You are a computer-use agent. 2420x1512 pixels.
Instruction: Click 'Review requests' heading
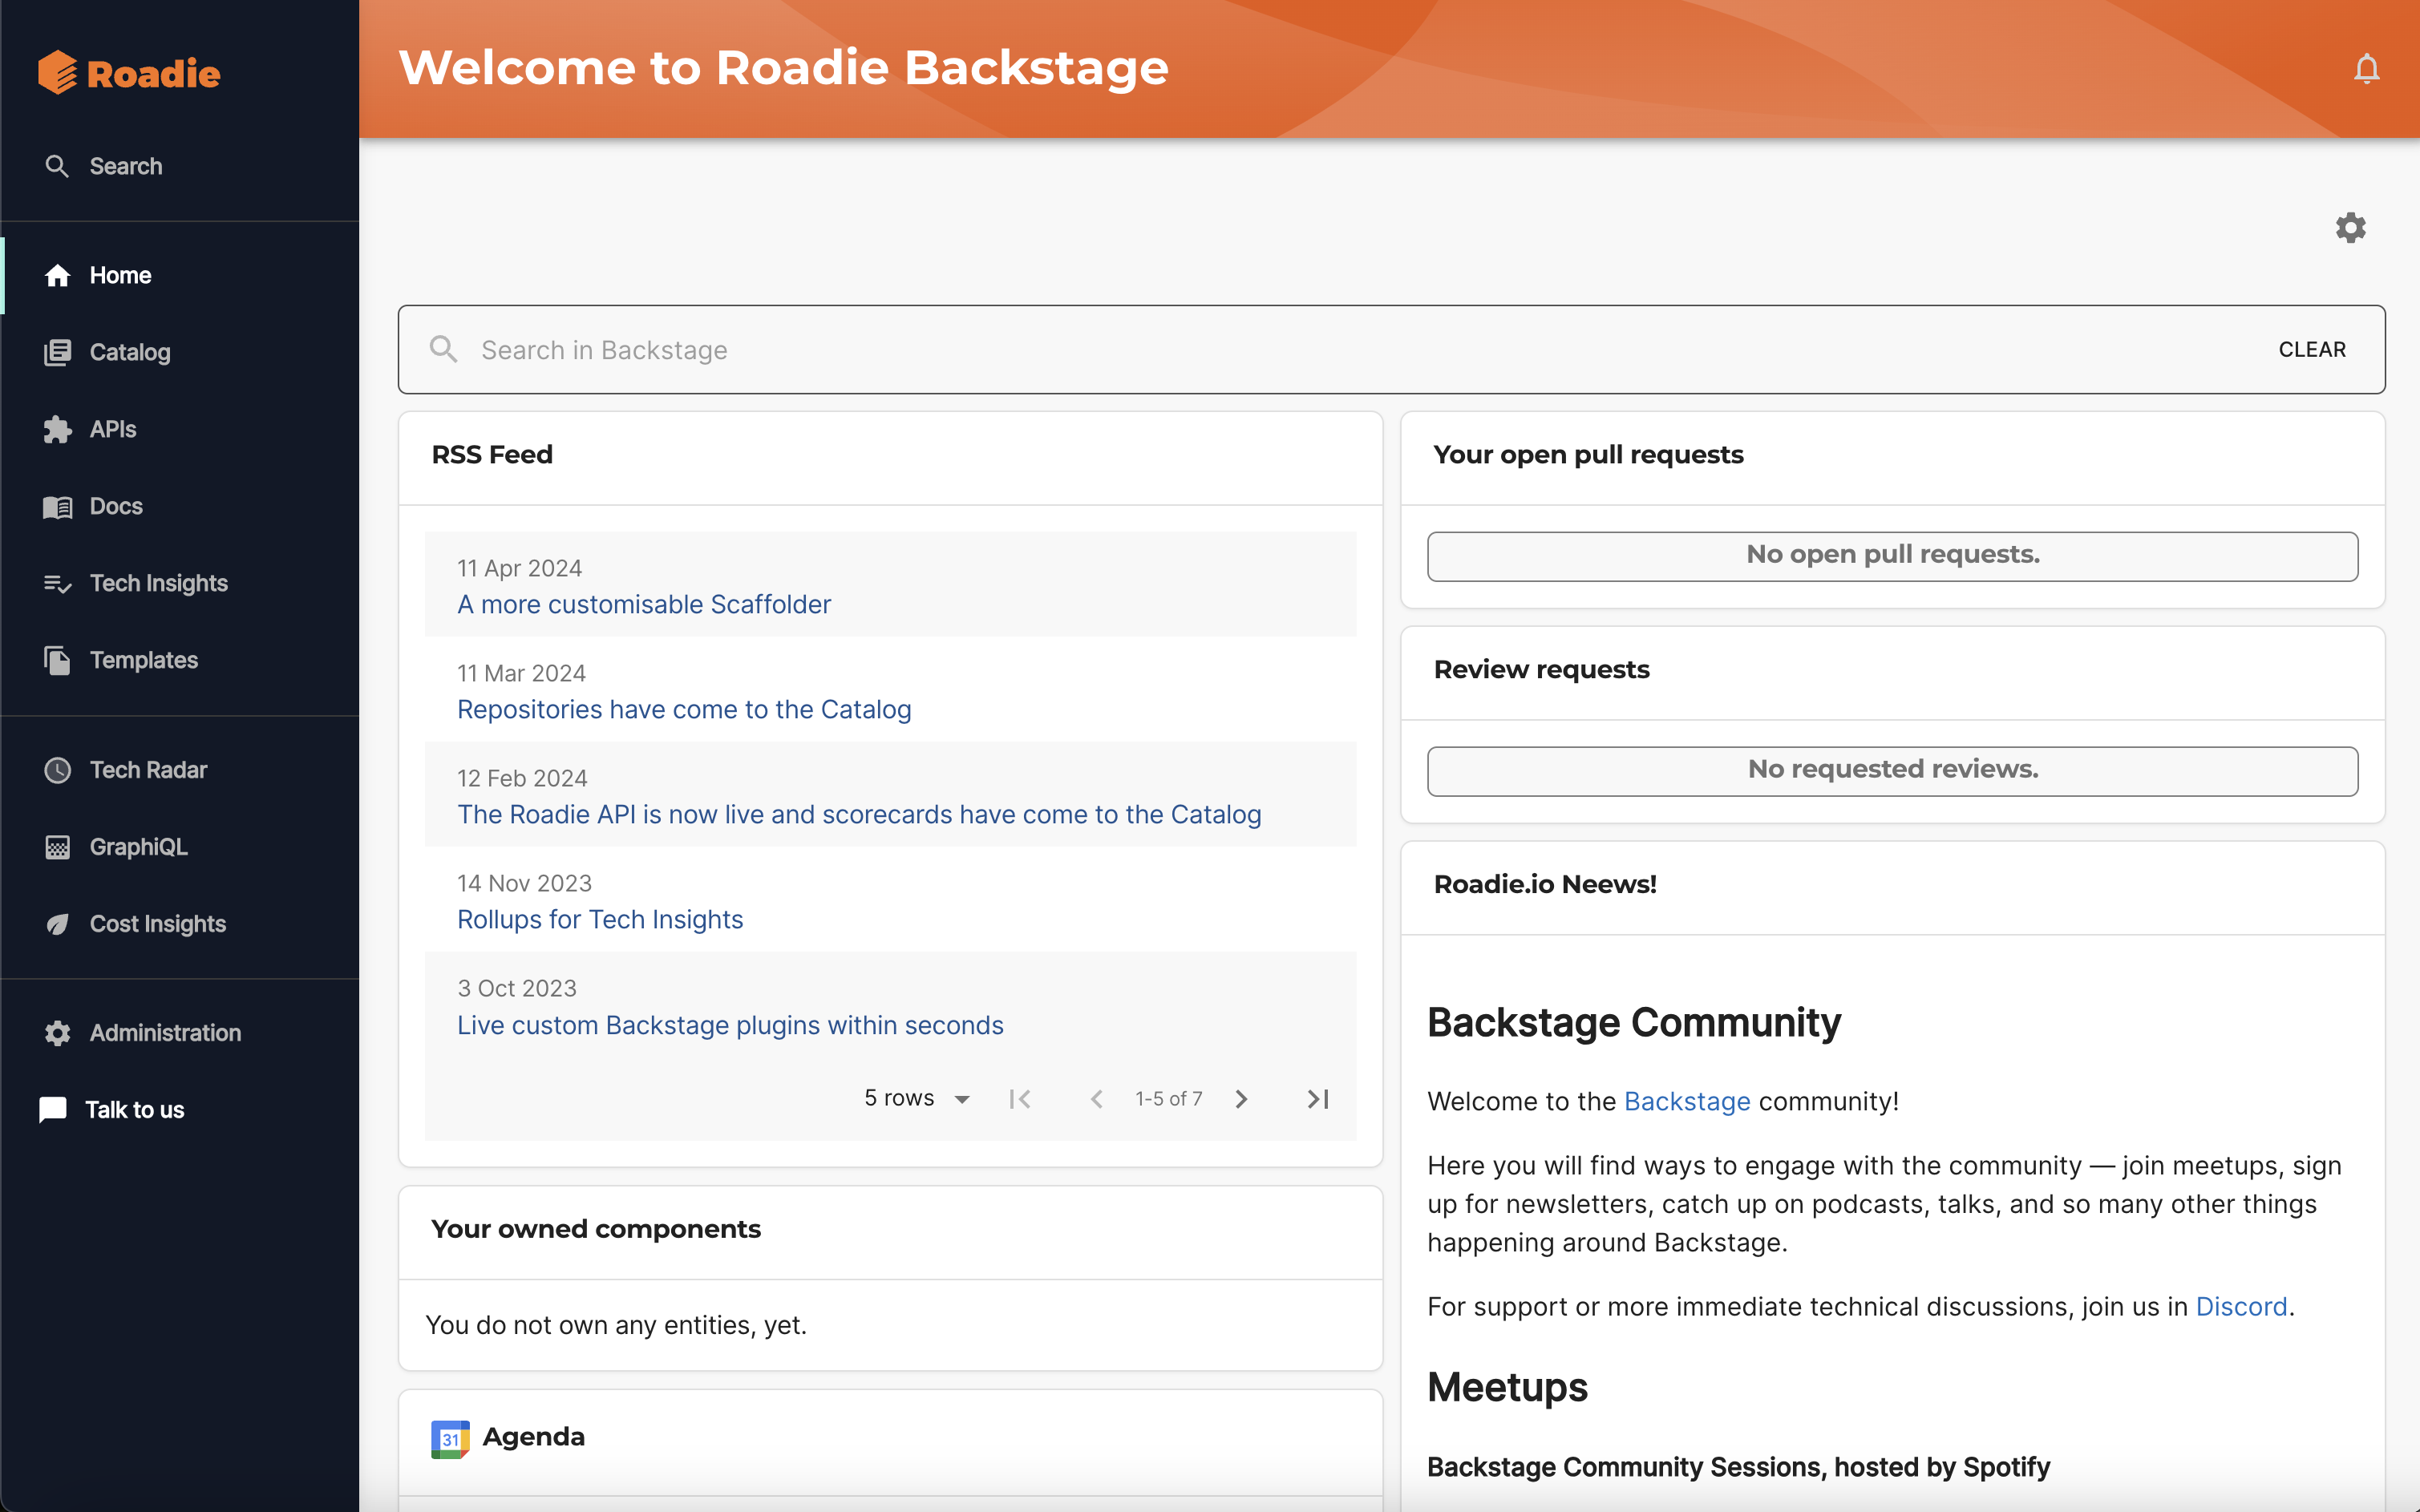click(x=1541, y=670)
